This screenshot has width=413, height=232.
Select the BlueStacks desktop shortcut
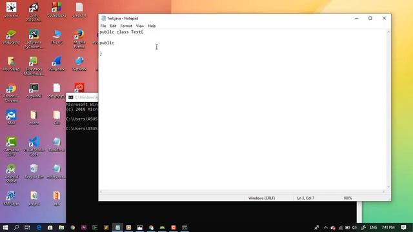(x=11, y=37)
